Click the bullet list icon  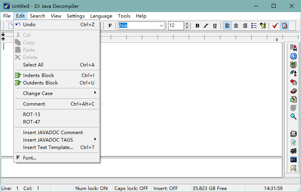point(254,25)
